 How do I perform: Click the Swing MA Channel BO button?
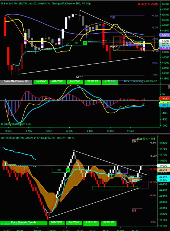[x=16, y=82]
